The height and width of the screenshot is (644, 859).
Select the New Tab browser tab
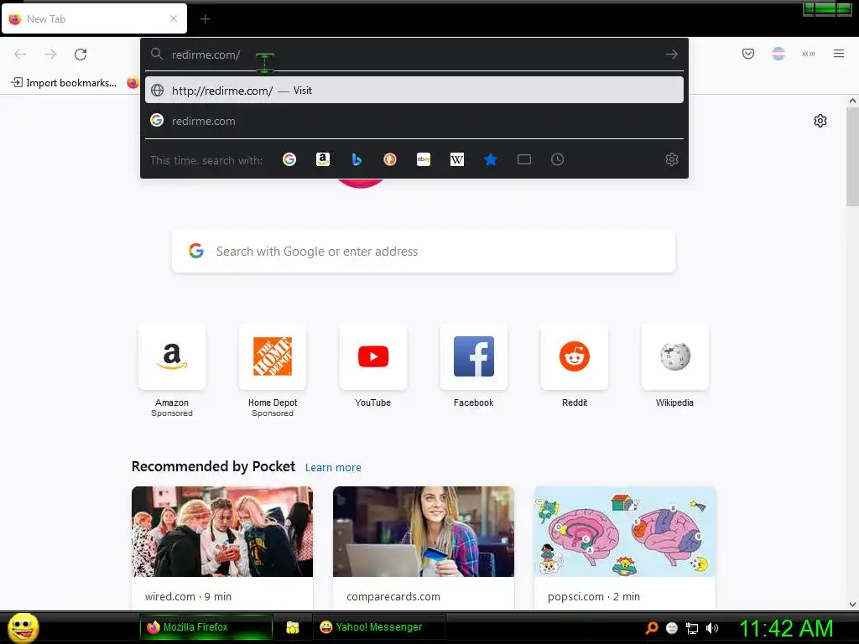(94, 18)
